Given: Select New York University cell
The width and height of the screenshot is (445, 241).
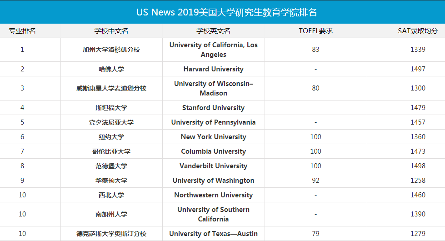Looking at the screenshot, I should click(214, 137).
